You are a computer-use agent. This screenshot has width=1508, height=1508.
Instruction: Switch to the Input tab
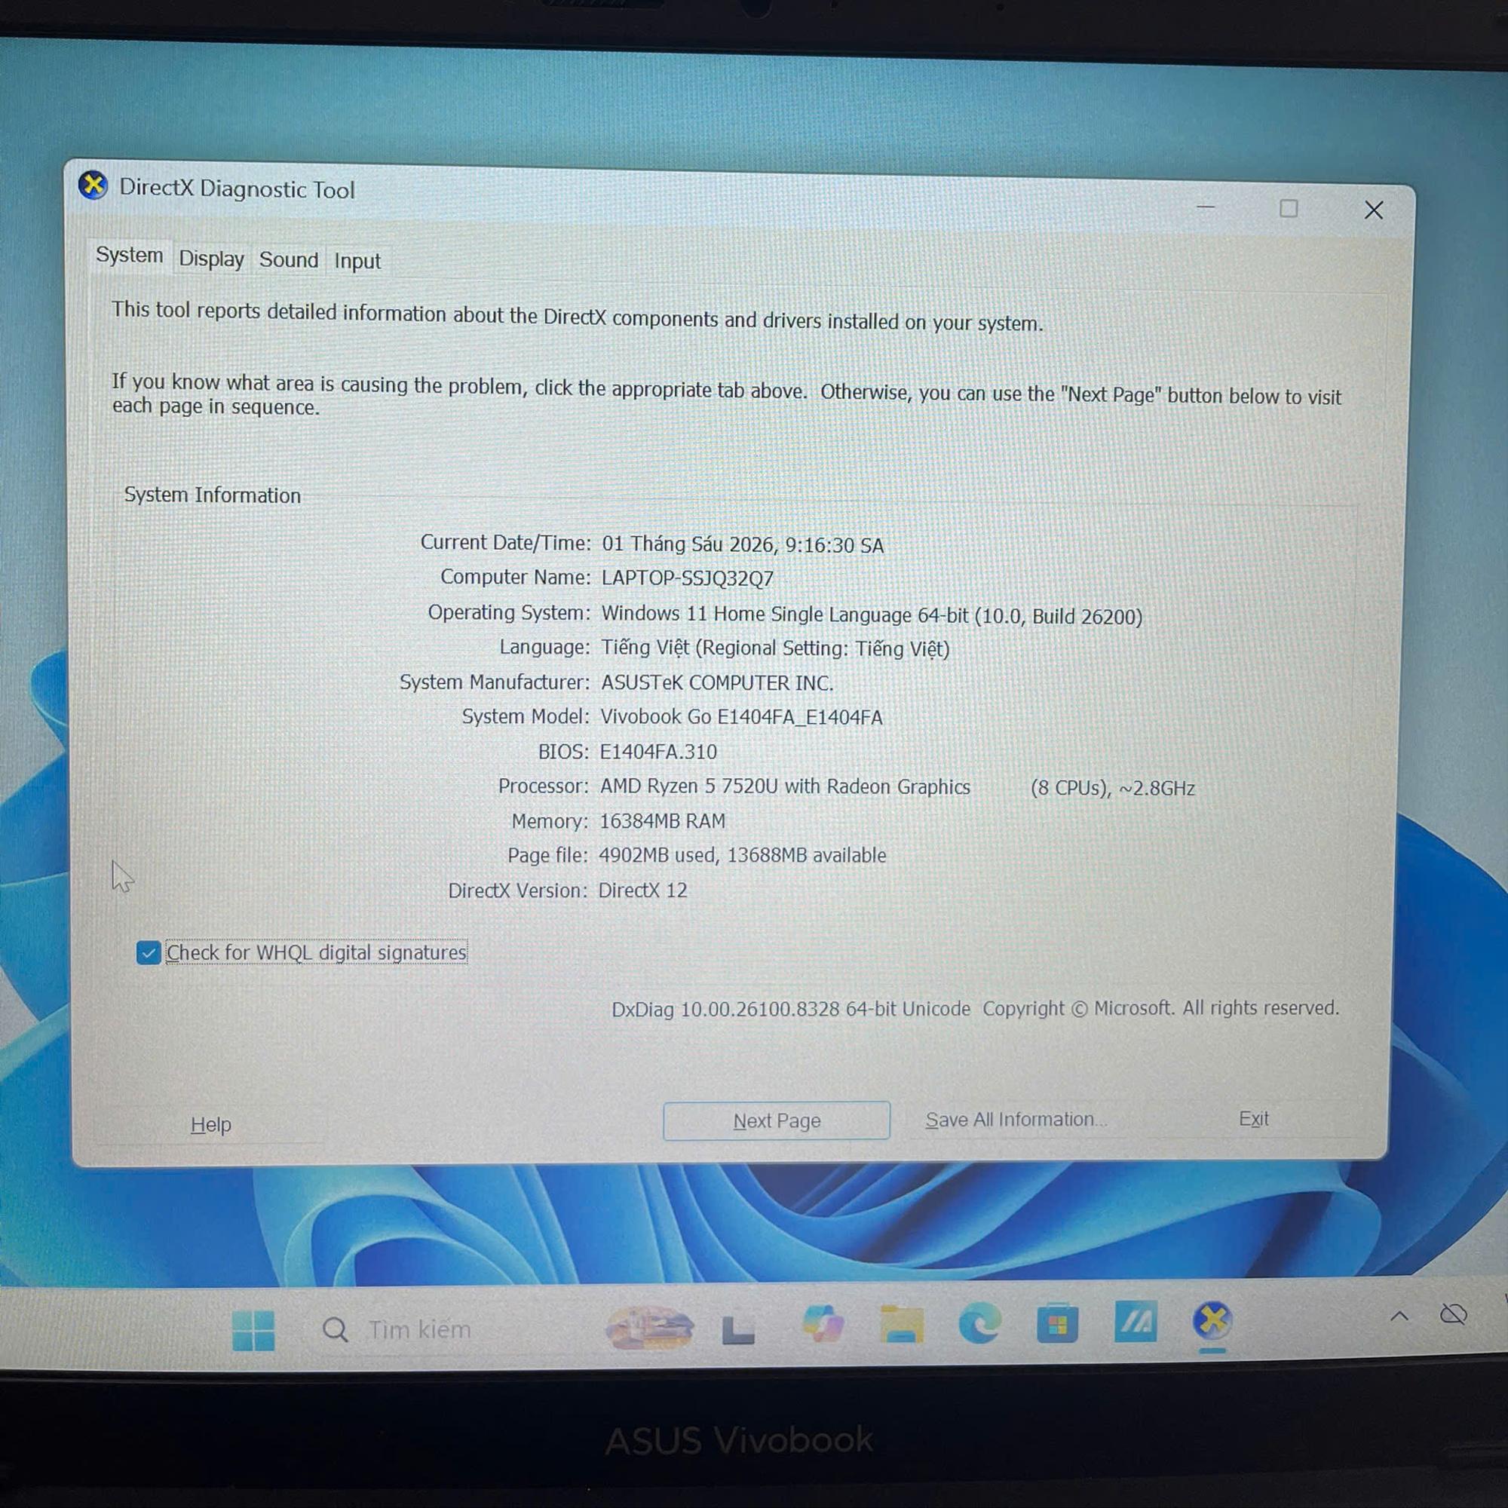coord(357,261)
